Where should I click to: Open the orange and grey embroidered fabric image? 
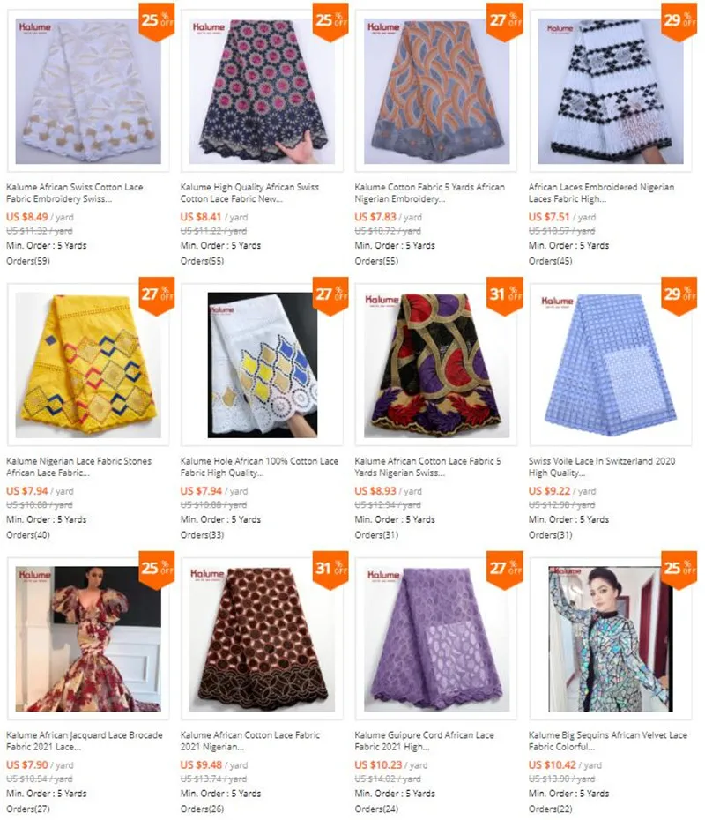436,91
